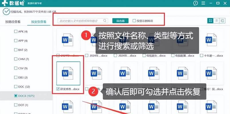Tick the 电视剧女...docx file checkbox
The height and width of the screenshot is (114, 230).
coord(144,56)
